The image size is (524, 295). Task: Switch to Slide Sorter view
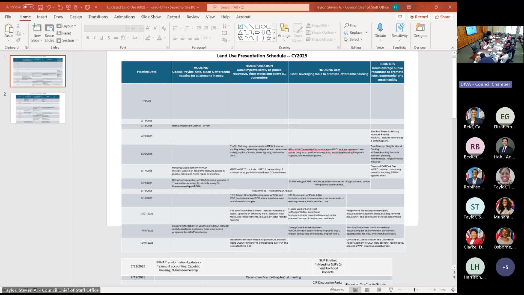click(367, 290)
